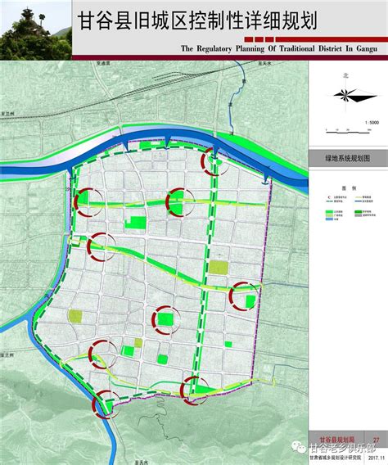Click the 至通渭 road label at map top
This screenshot has width=388, height=465.
(103, 63)
